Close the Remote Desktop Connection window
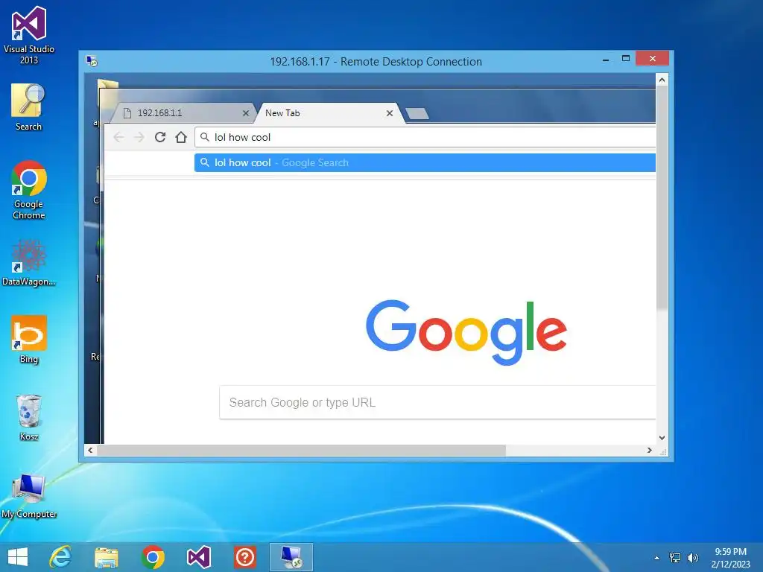This screenshot has height=572, width=763. point(652,59)
